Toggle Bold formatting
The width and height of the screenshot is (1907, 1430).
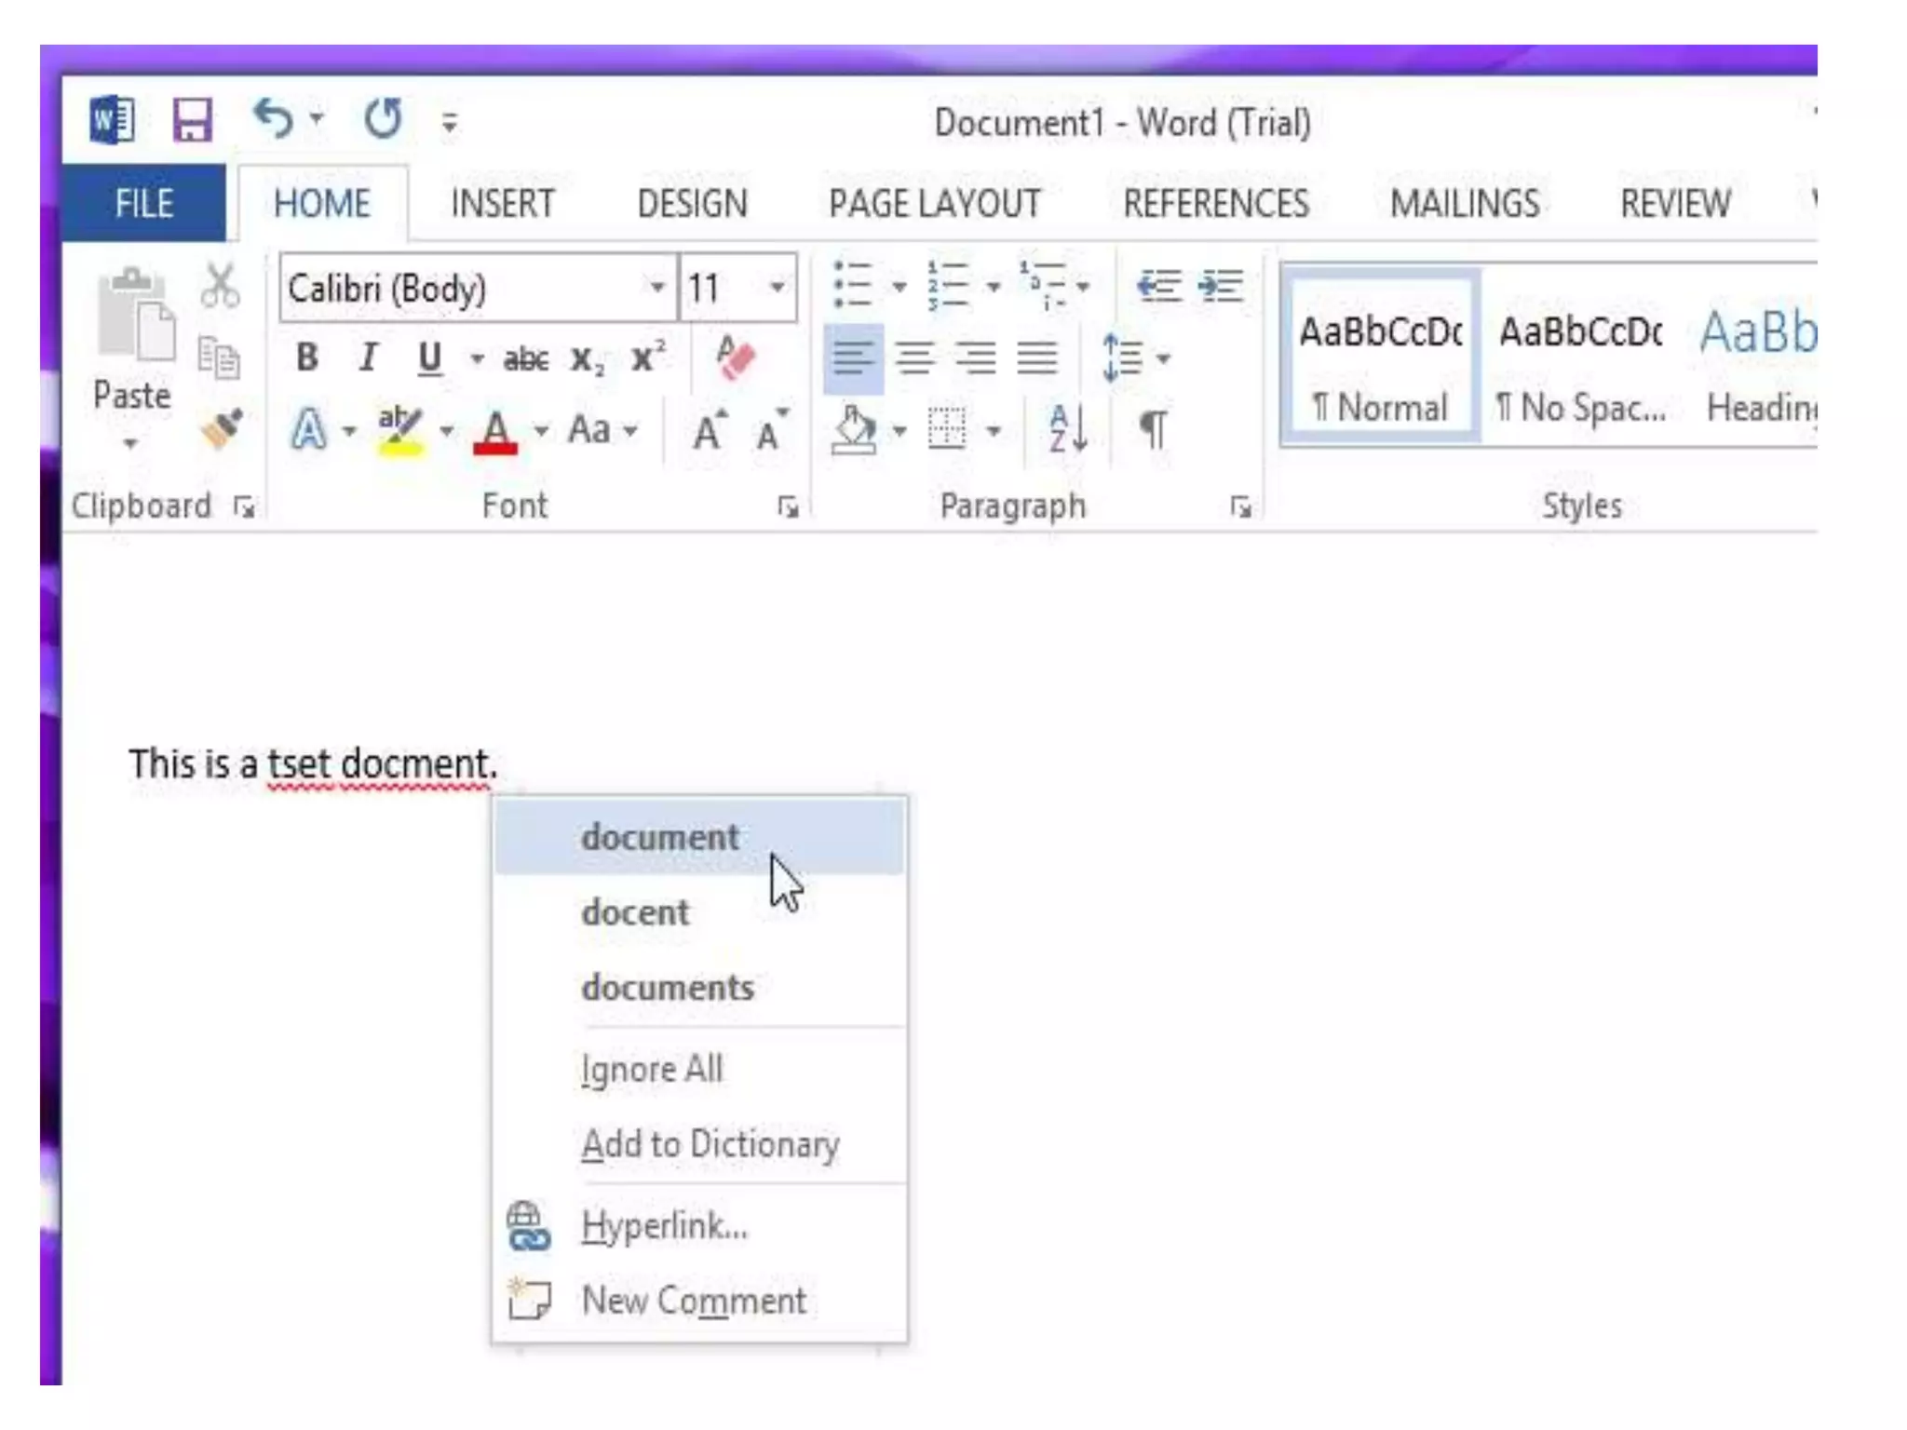pyautogui.click(x=306, y=358)
